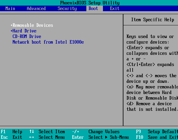Switch to the Advanced tab

pyautogui.click(x=36, y=9)
